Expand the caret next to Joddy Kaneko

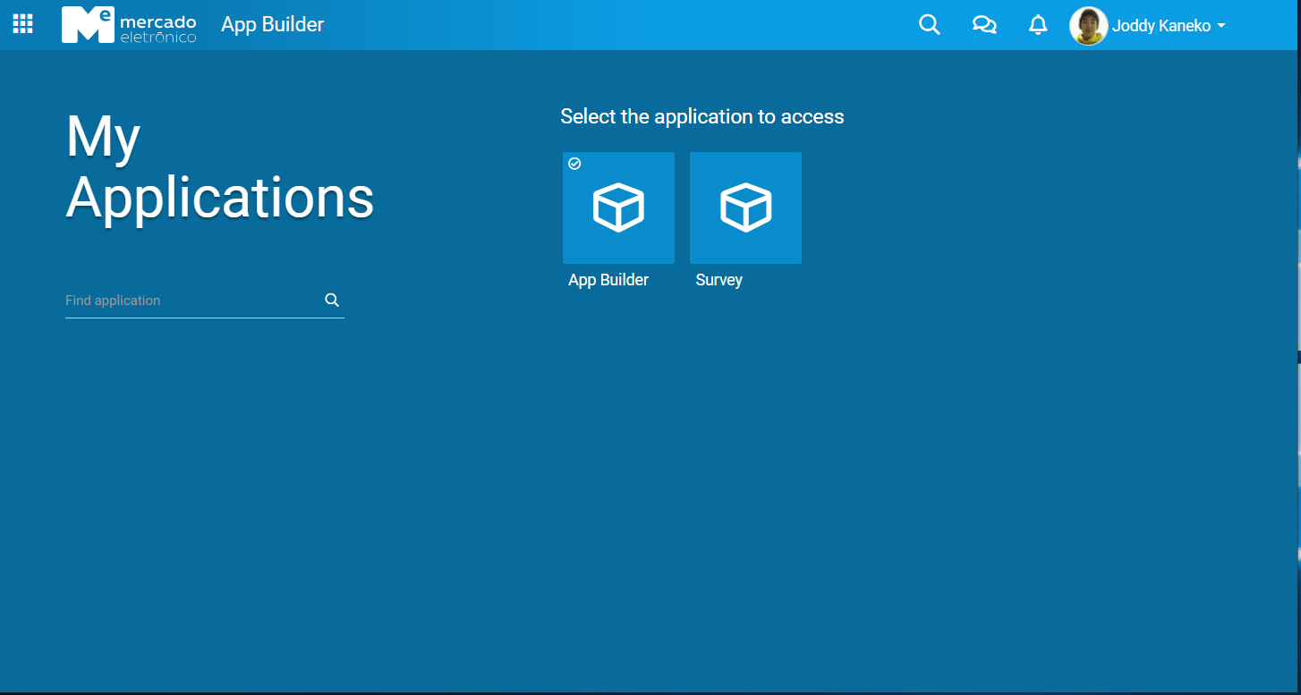tap(1221, 27)
